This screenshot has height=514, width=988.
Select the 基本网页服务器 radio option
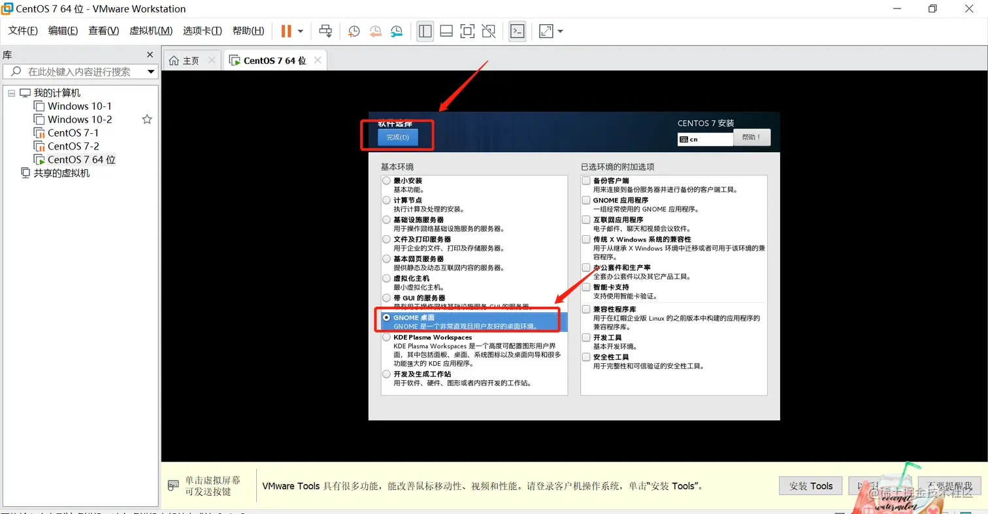[387, 259]
